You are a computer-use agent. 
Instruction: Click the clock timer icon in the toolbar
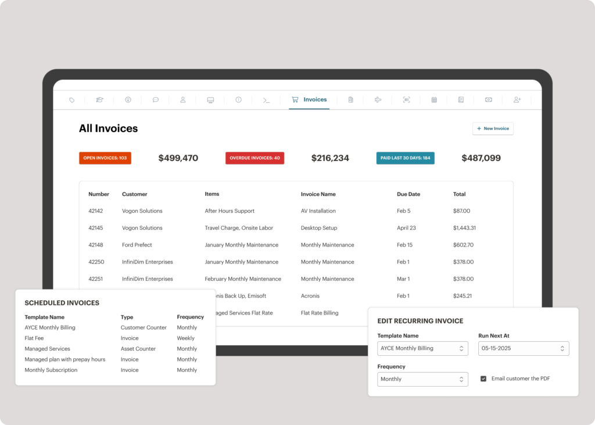[128, 99]
